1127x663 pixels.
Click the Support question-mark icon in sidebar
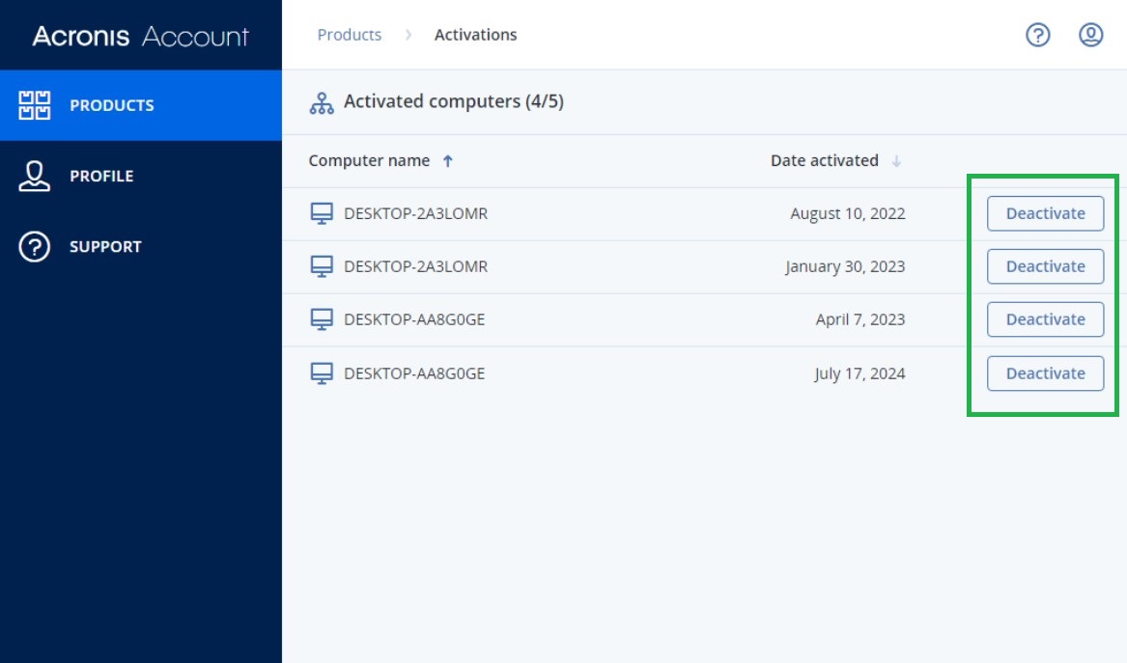pyautogui.click(x=34, y=246)
